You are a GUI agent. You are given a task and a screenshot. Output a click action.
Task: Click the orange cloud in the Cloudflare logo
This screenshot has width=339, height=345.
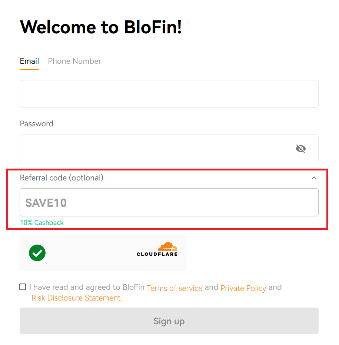point(166,245)
